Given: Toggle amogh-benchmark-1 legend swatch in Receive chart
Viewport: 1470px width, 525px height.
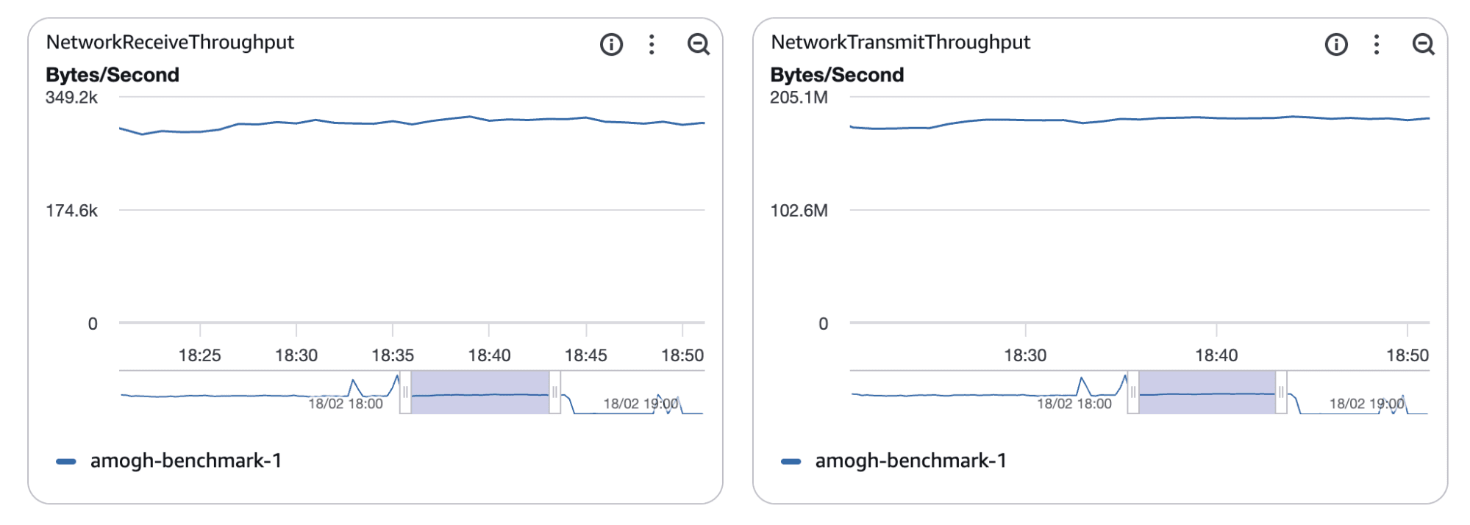Looking at the screenshot, I should click(66, 461).
